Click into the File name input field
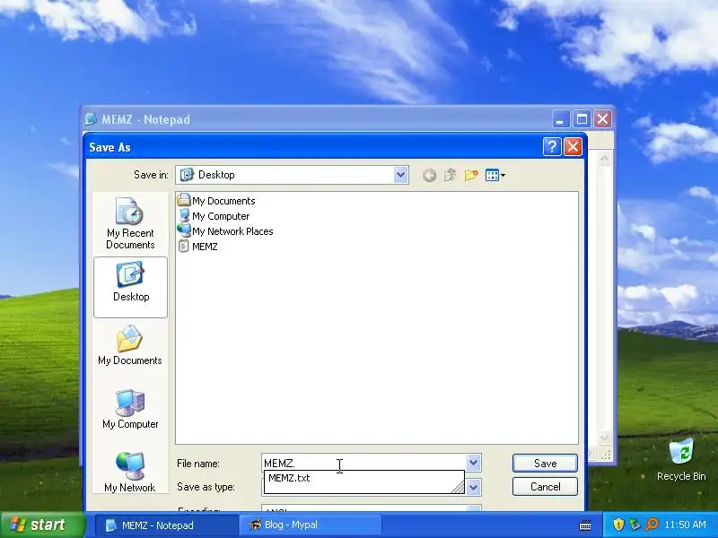The image size is (718, 538). [364, 463]
